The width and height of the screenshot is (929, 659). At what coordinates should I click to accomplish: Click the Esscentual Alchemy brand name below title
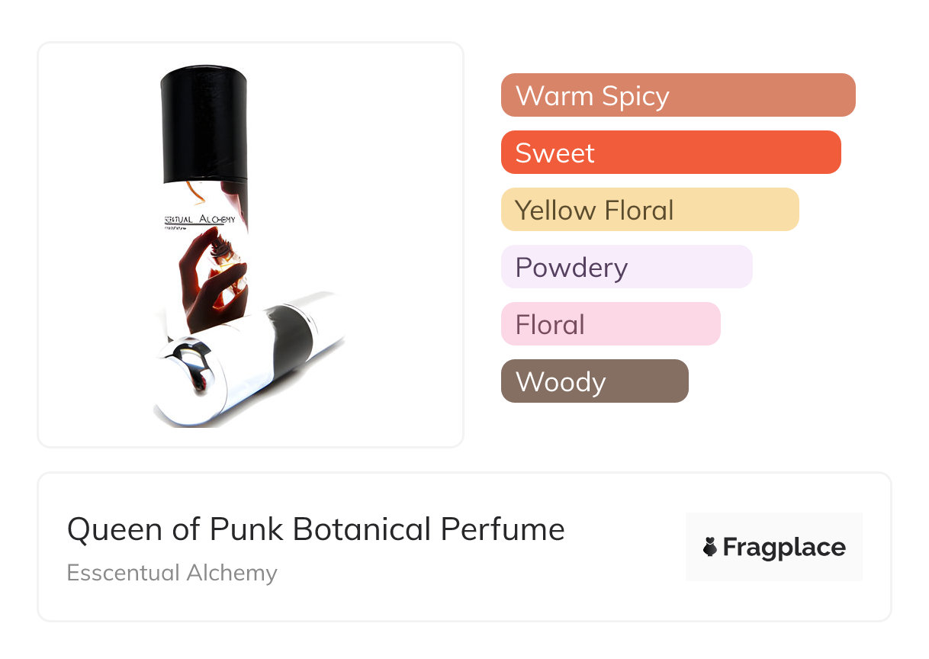tap(172, 573)
